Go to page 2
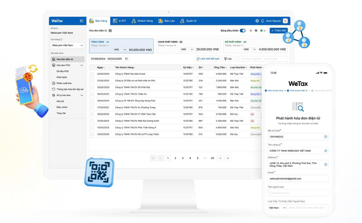 (x=175, y=158)
